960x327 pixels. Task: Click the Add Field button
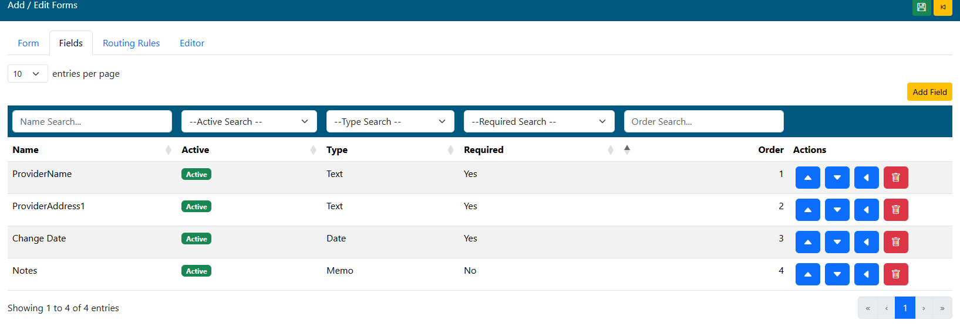tap(929, 92)
